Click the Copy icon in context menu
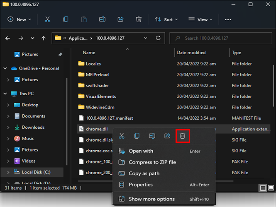The width and height of the screenshot is (276, 207). (137, 136)
